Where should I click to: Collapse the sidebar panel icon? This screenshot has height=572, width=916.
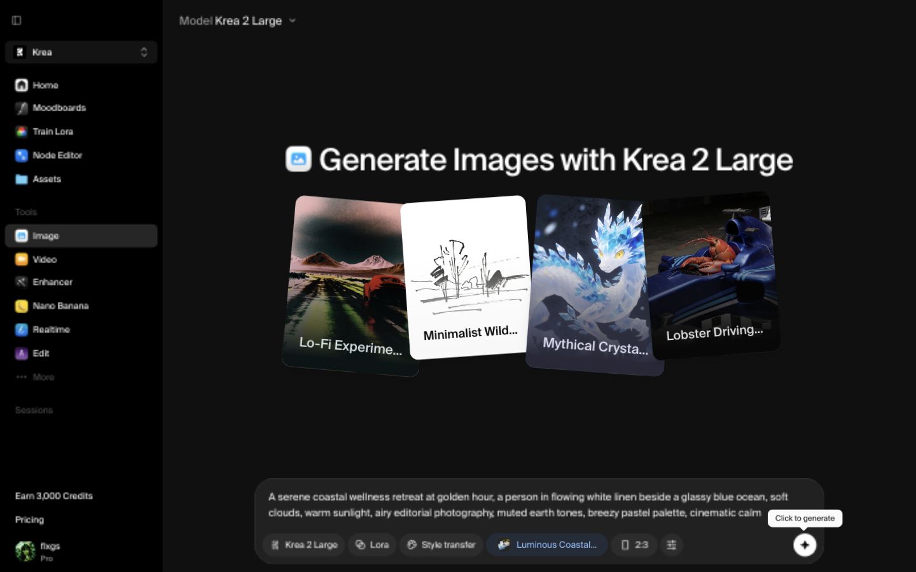[17, 20]
